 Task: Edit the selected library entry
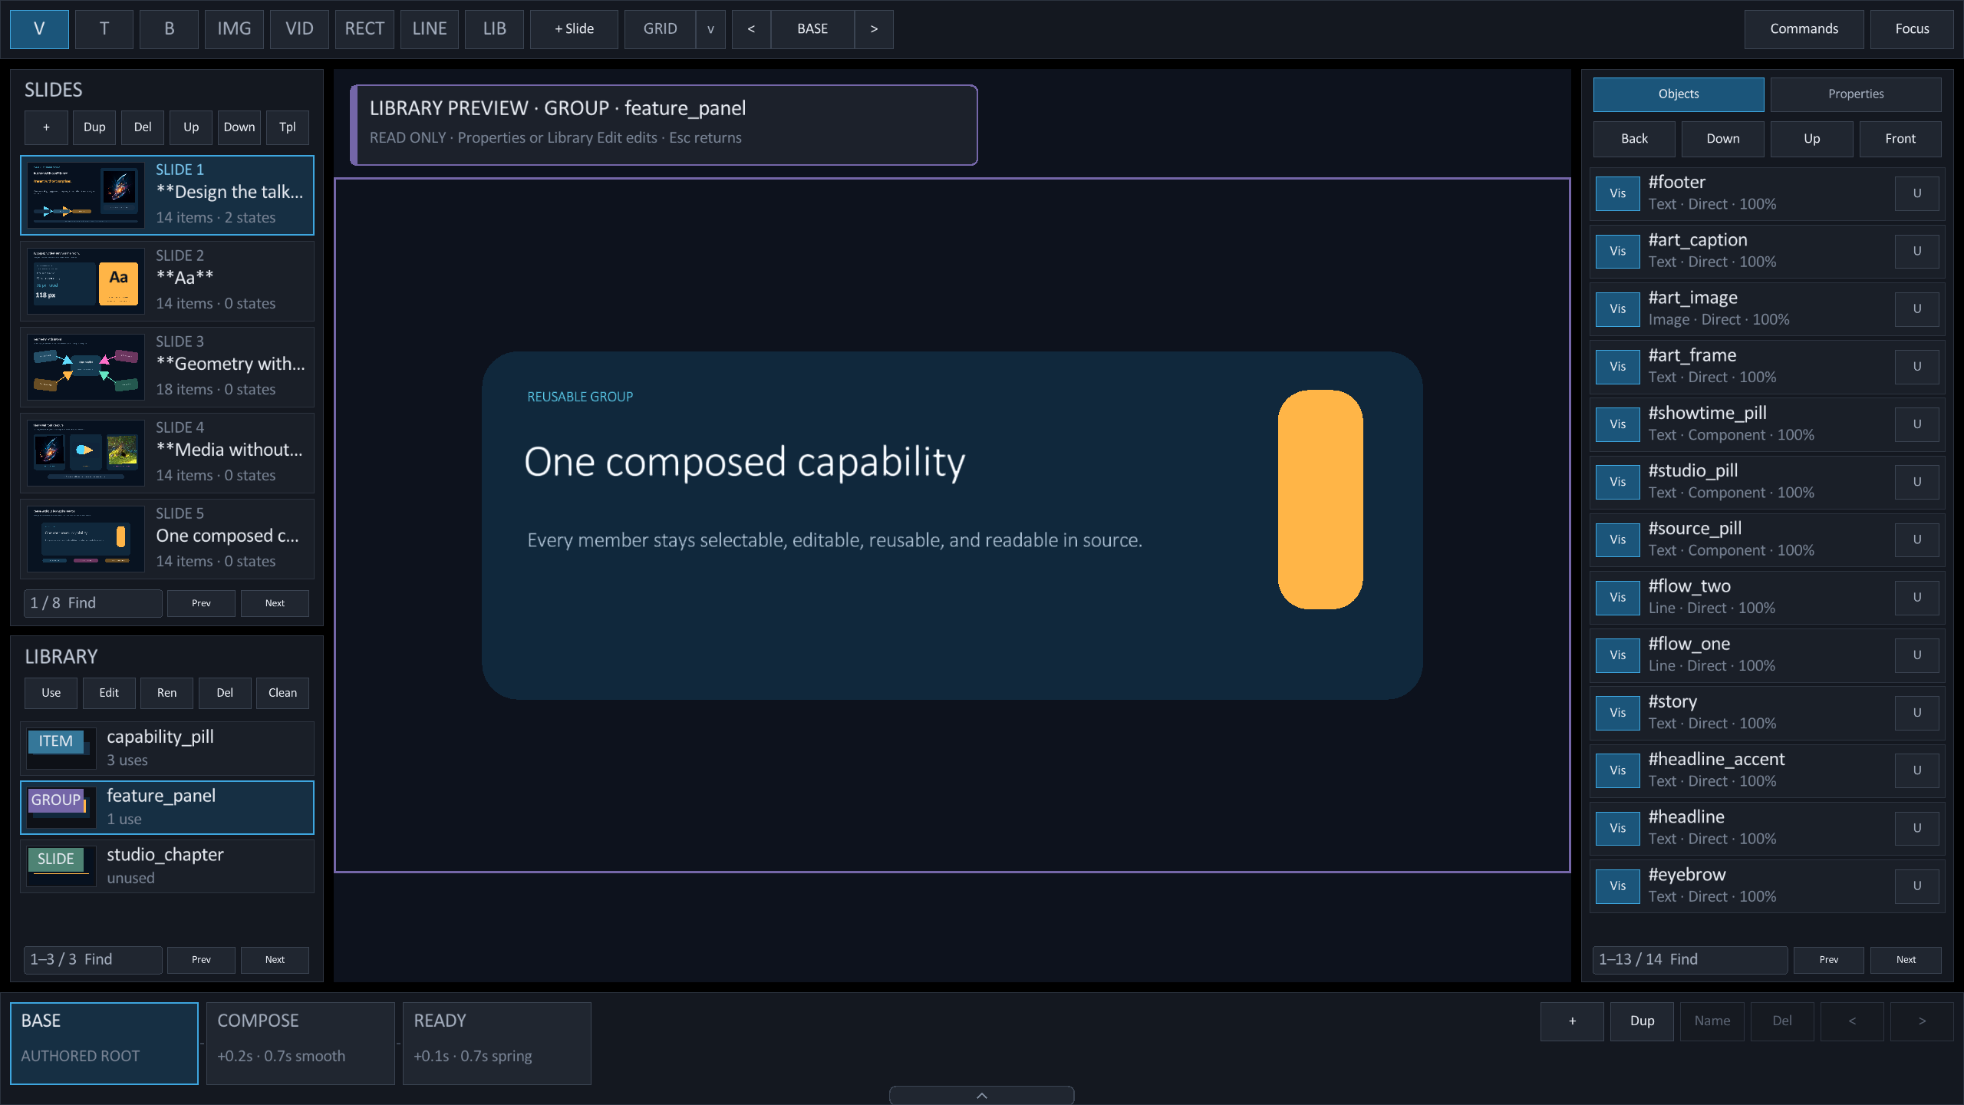[x=109, y=693]
